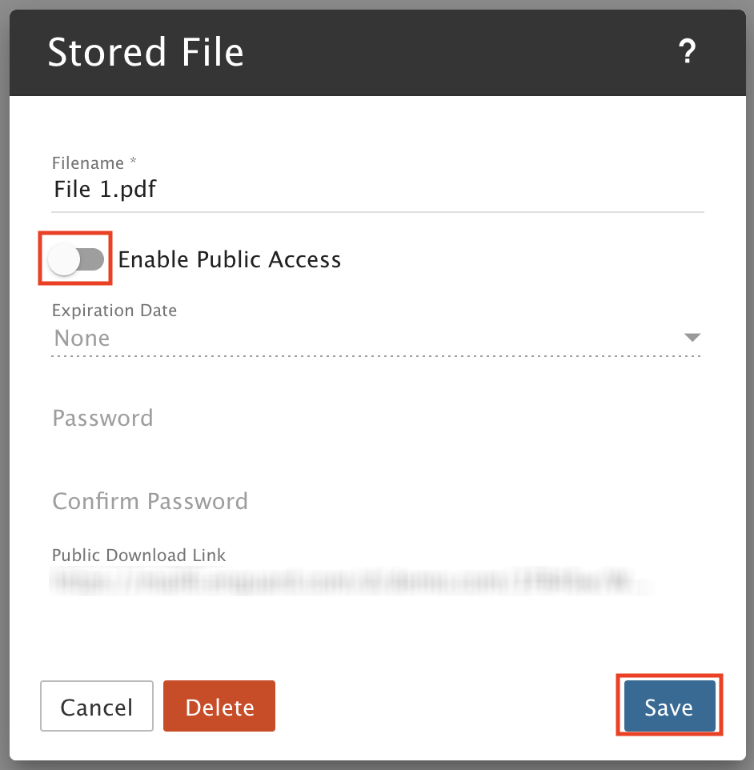Click the Expiration Date label

point(114,311)
